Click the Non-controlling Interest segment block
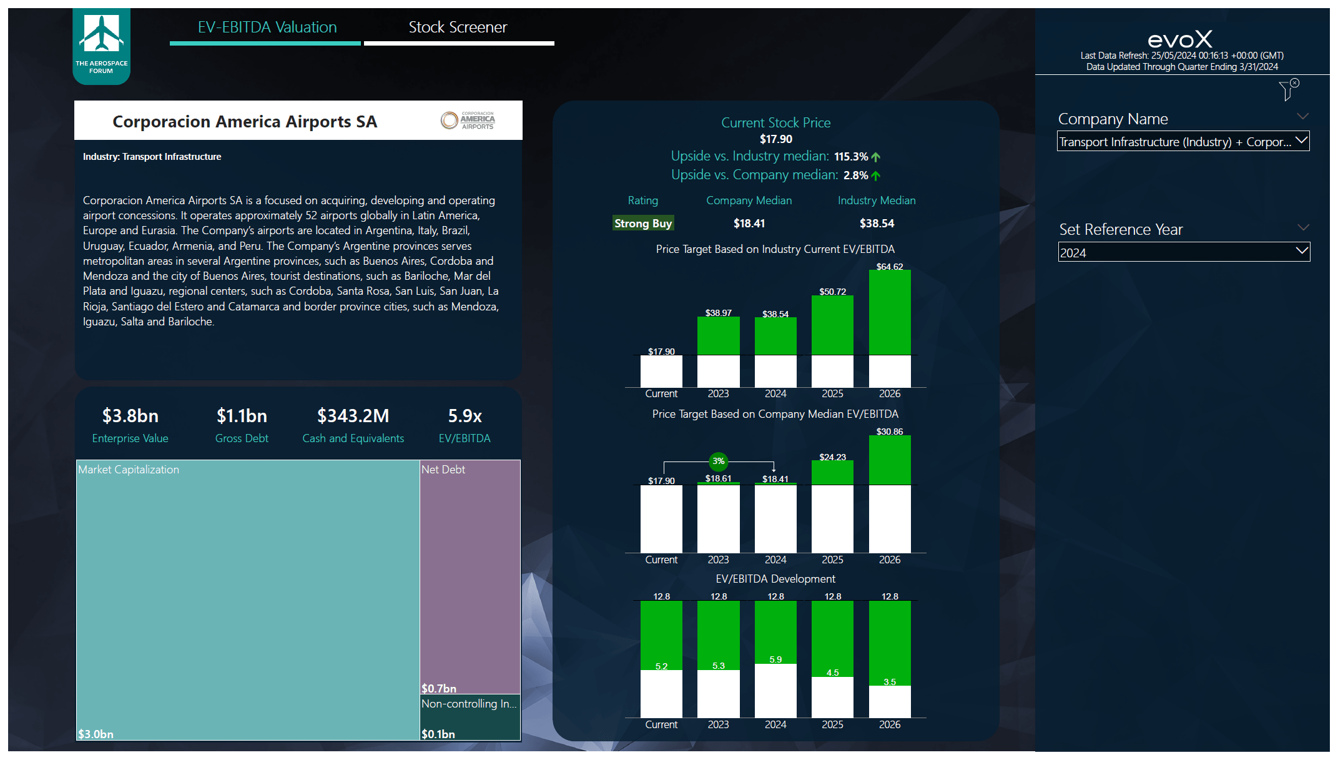This screenshot has height=760, width=1338. 470,719
